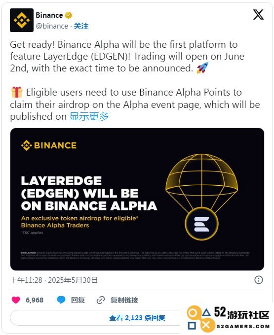The width and height of the screenshot is (274, 335).
Task: Click the X logo icon
Action: coord(258,14)
